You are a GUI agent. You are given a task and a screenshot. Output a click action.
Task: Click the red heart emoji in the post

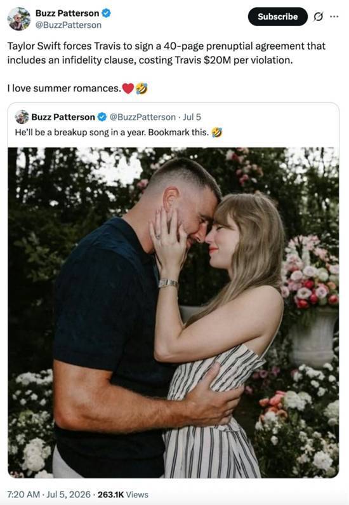128,88
